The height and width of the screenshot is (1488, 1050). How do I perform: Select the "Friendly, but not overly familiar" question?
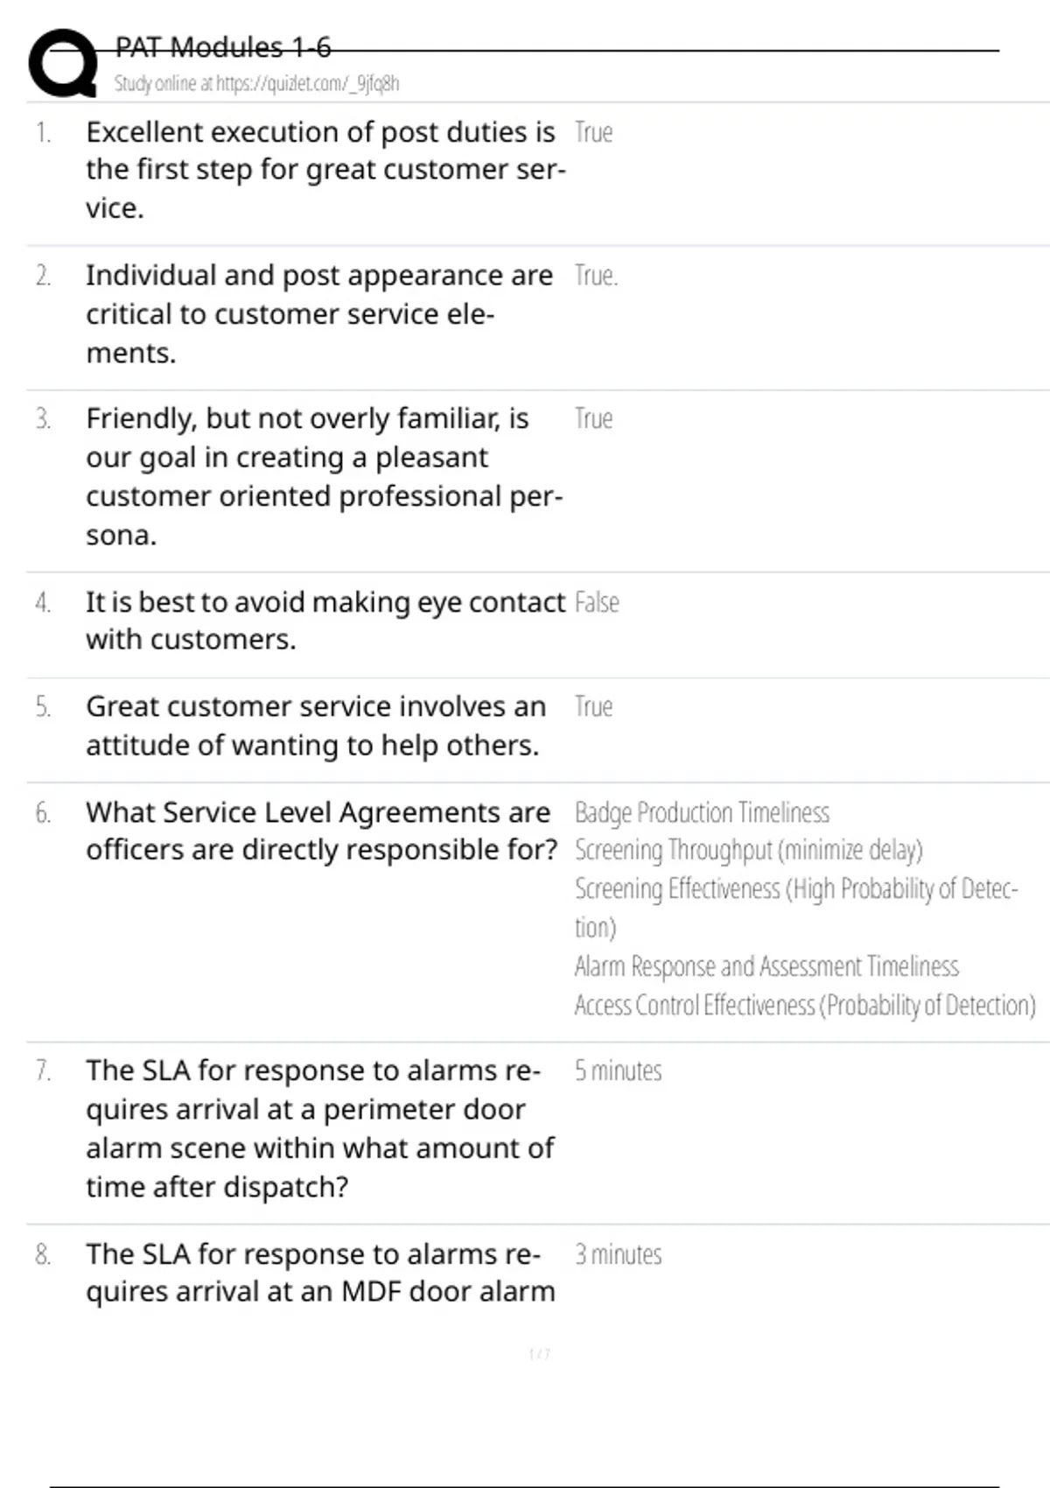pos(324,476)
